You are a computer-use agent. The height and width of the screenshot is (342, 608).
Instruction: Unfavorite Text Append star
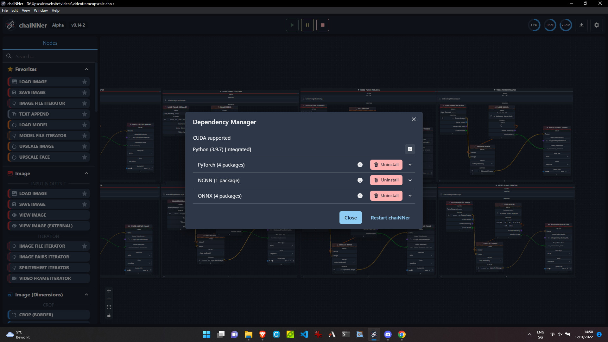pos(84,114)
